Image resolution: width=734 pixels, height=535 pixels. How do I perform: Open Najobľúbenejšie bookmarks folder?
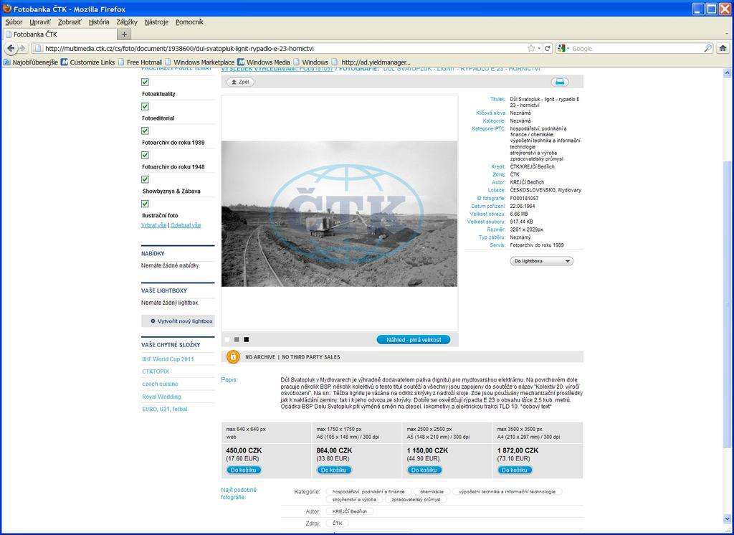[31, 62]
